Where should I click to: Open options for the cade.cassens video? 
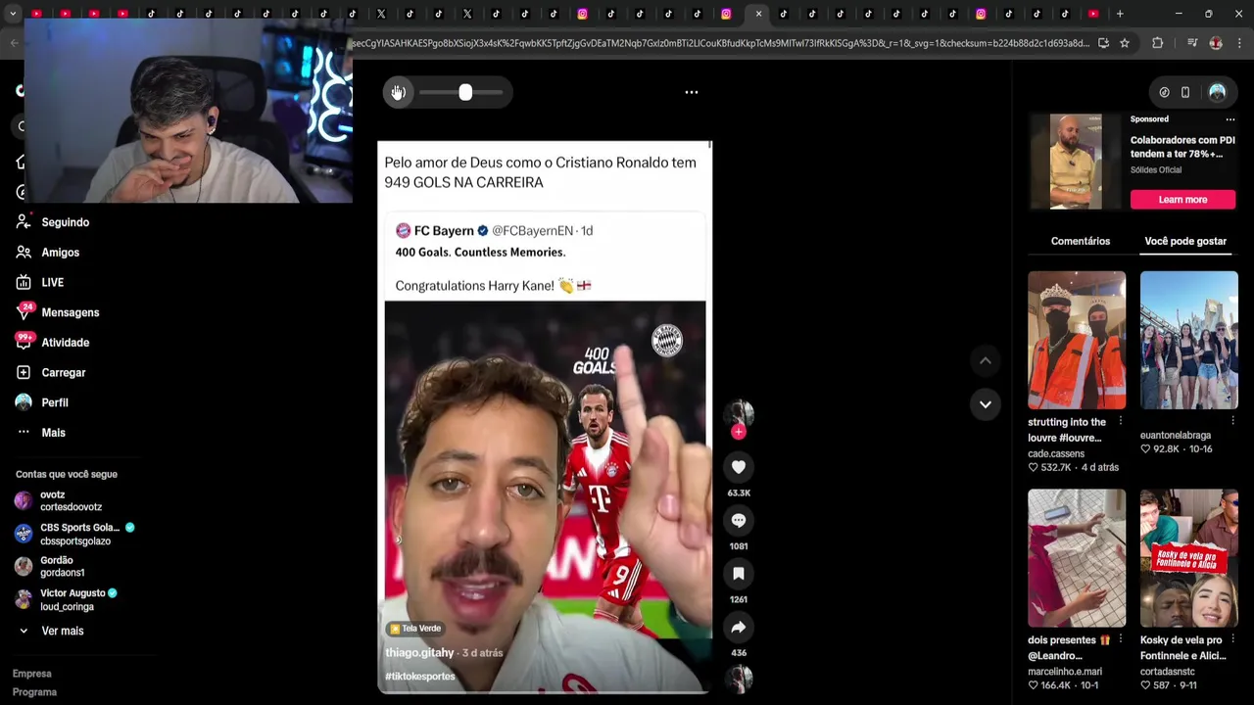(x=1121, y=422)
